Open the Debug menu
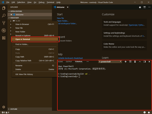Image resolution: width=152 pixels, height=114 pixels. [x=41, y=2]
